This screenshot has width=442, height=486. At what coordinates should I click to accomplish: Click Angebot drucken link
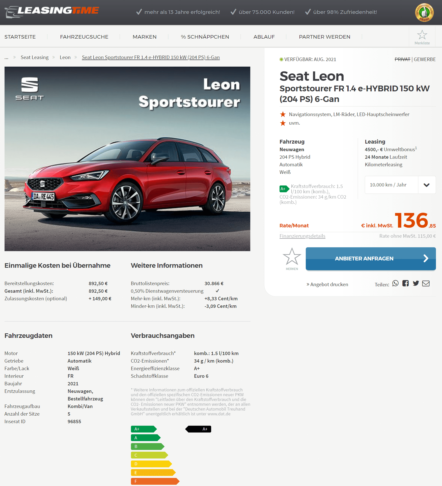(x=327, y=284)
